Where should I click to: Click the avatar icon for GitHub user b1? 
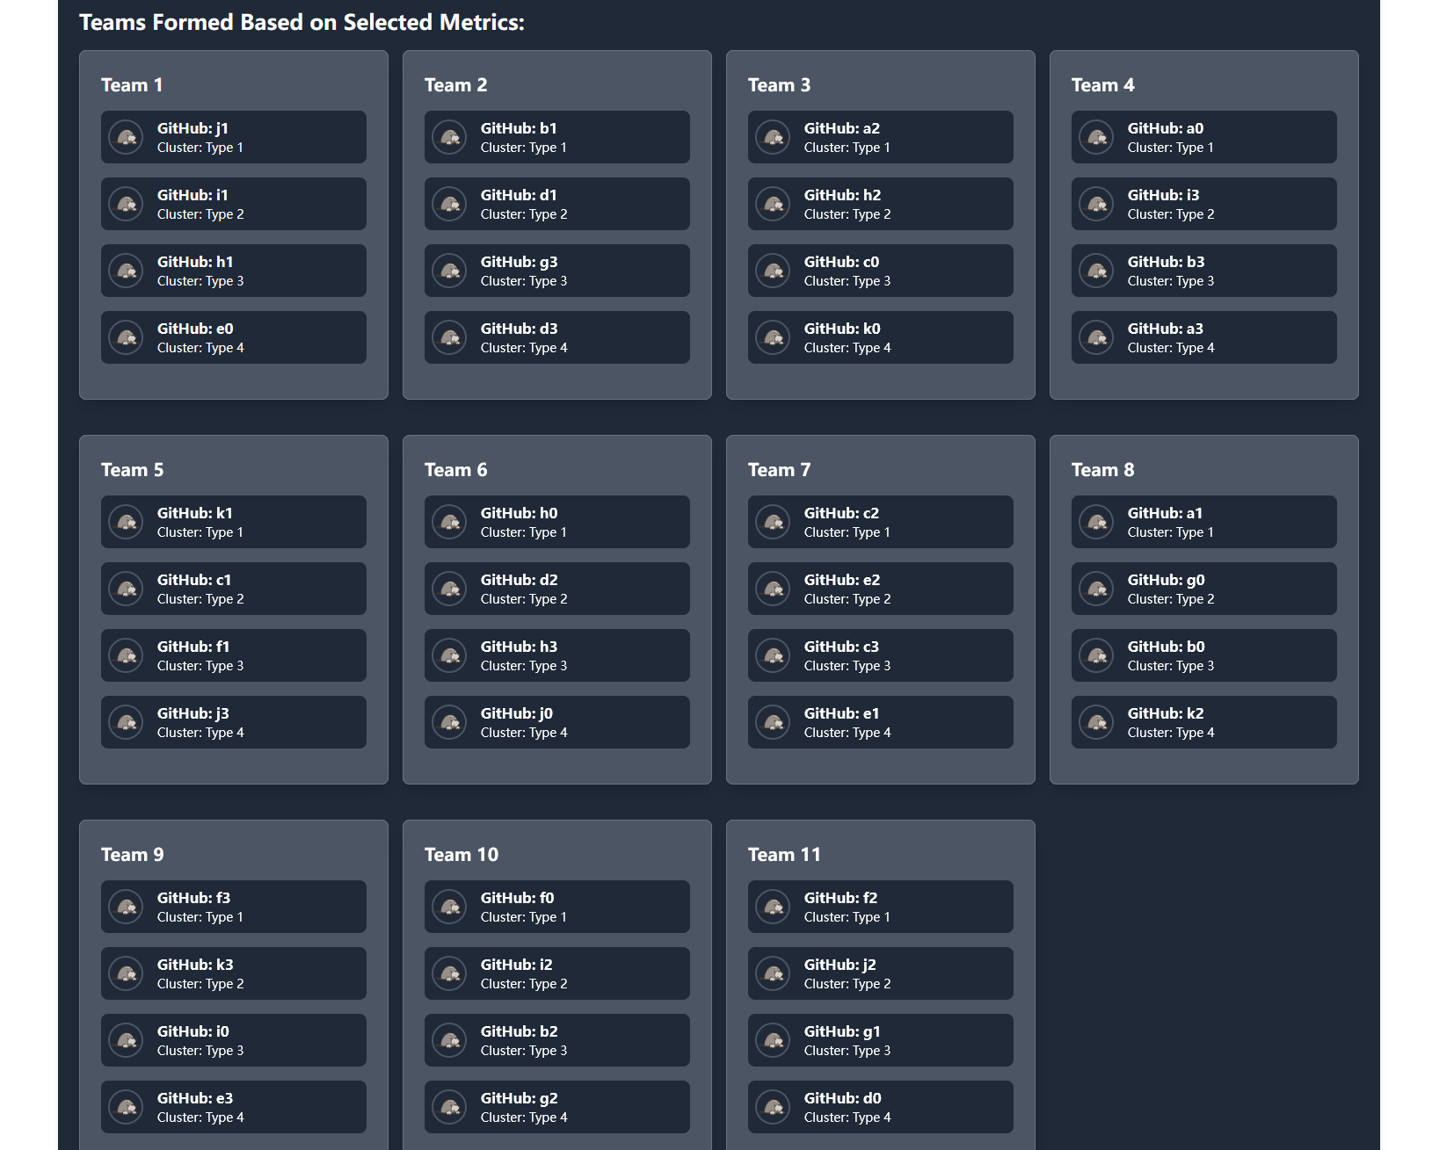451,137
